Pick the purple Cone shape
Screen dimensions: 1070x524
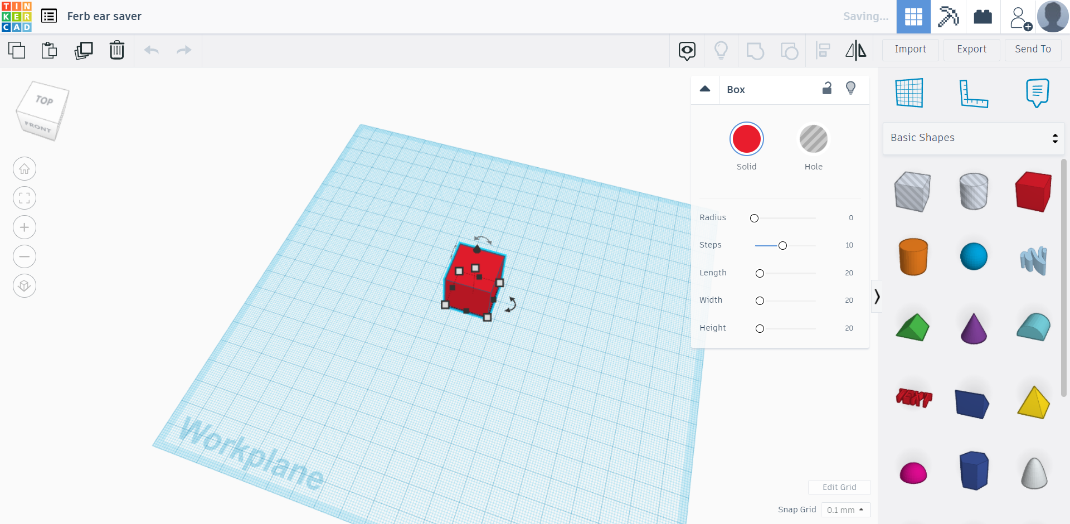pos(974,328)
